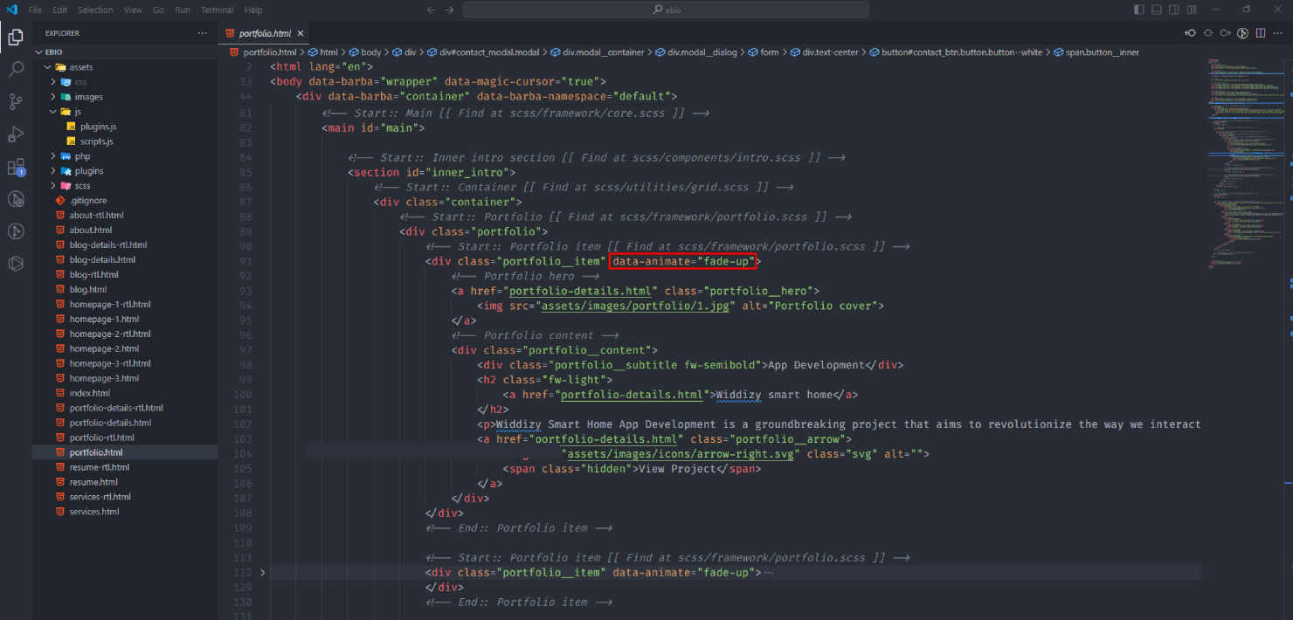Open the Go menu

[x=158, y=10]
